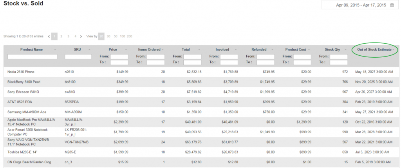Sort by Items Ordered column arrow
This screenshot has width=401, height=168.
[163, 50]
